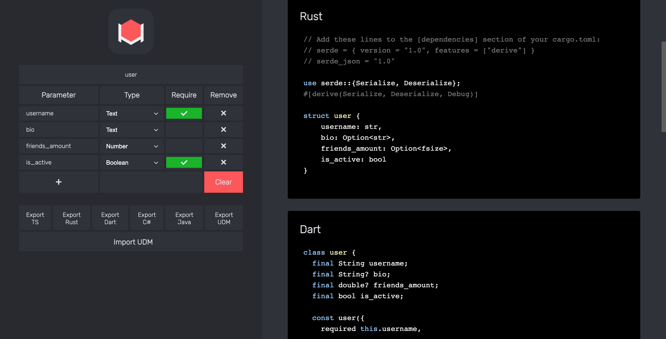
Task: Open is_active Boolean type dropdown
Action: [x=132, y=163]
